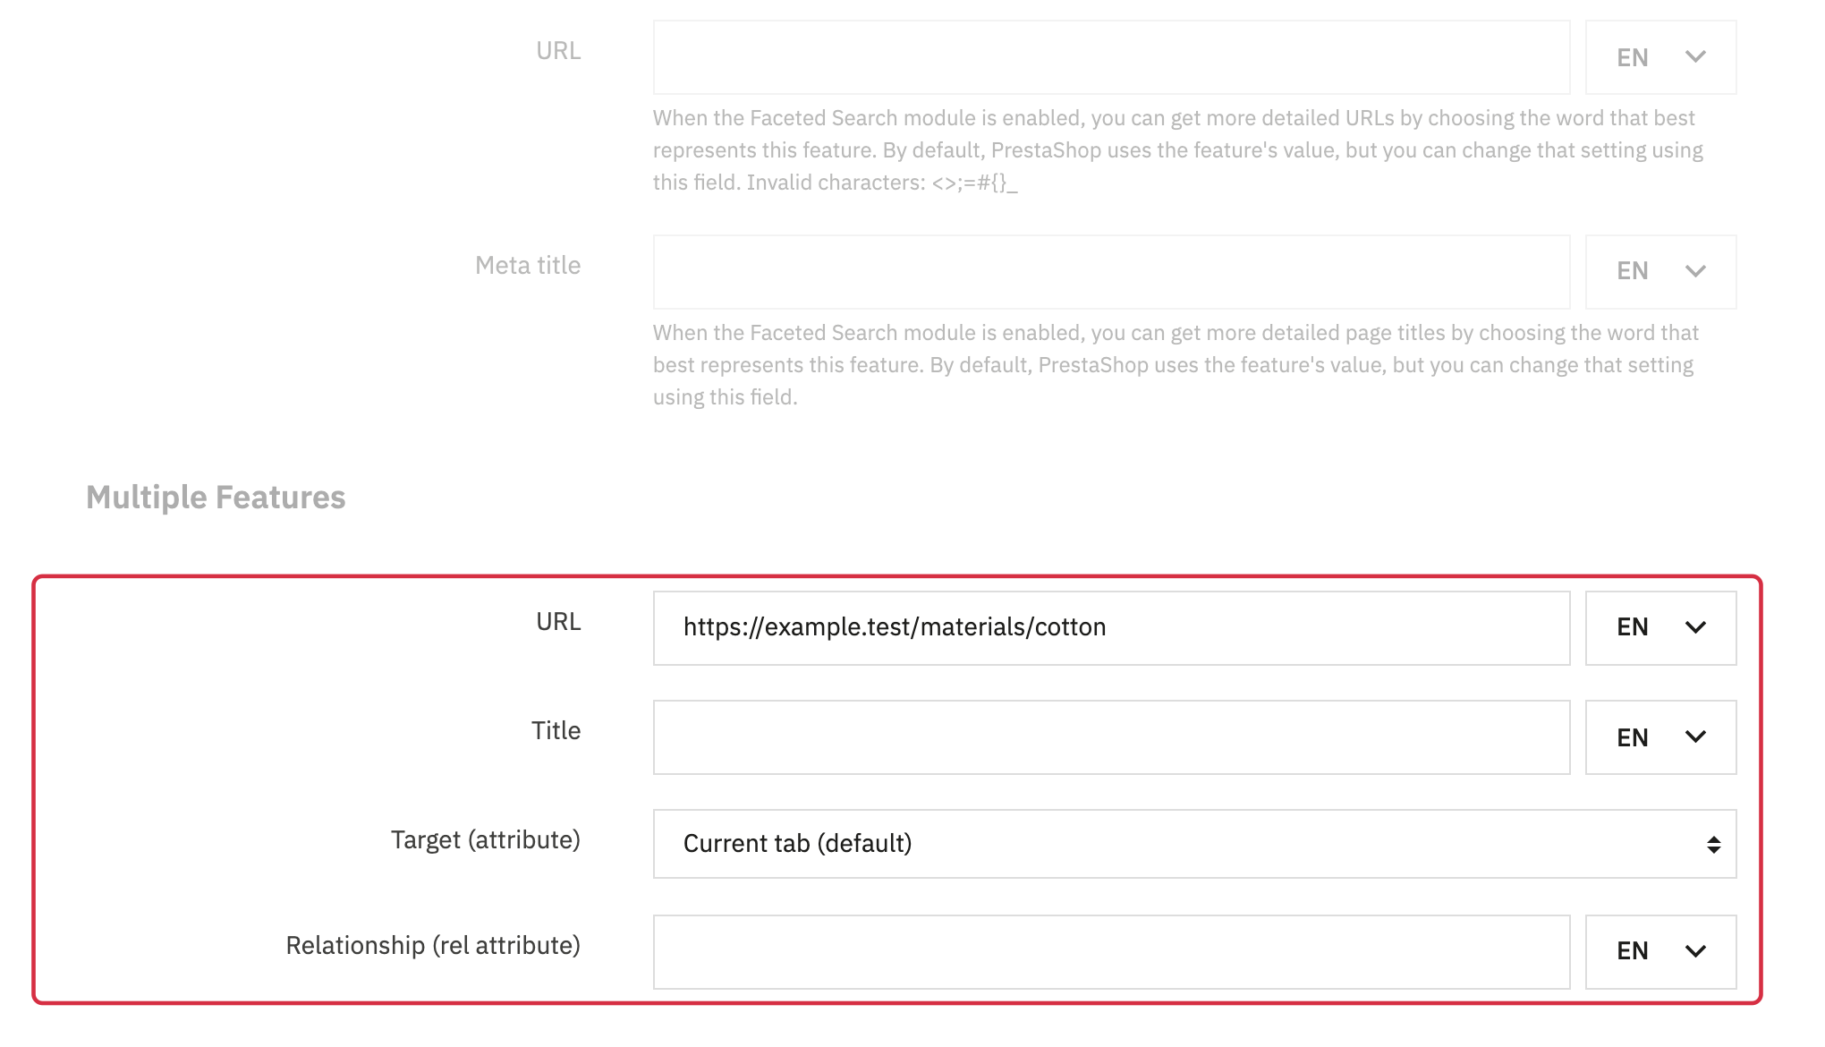Click the Relationship (rel attribute) input field
The height and width of the screenshot is (1047, 1825).
[1111, 952]
